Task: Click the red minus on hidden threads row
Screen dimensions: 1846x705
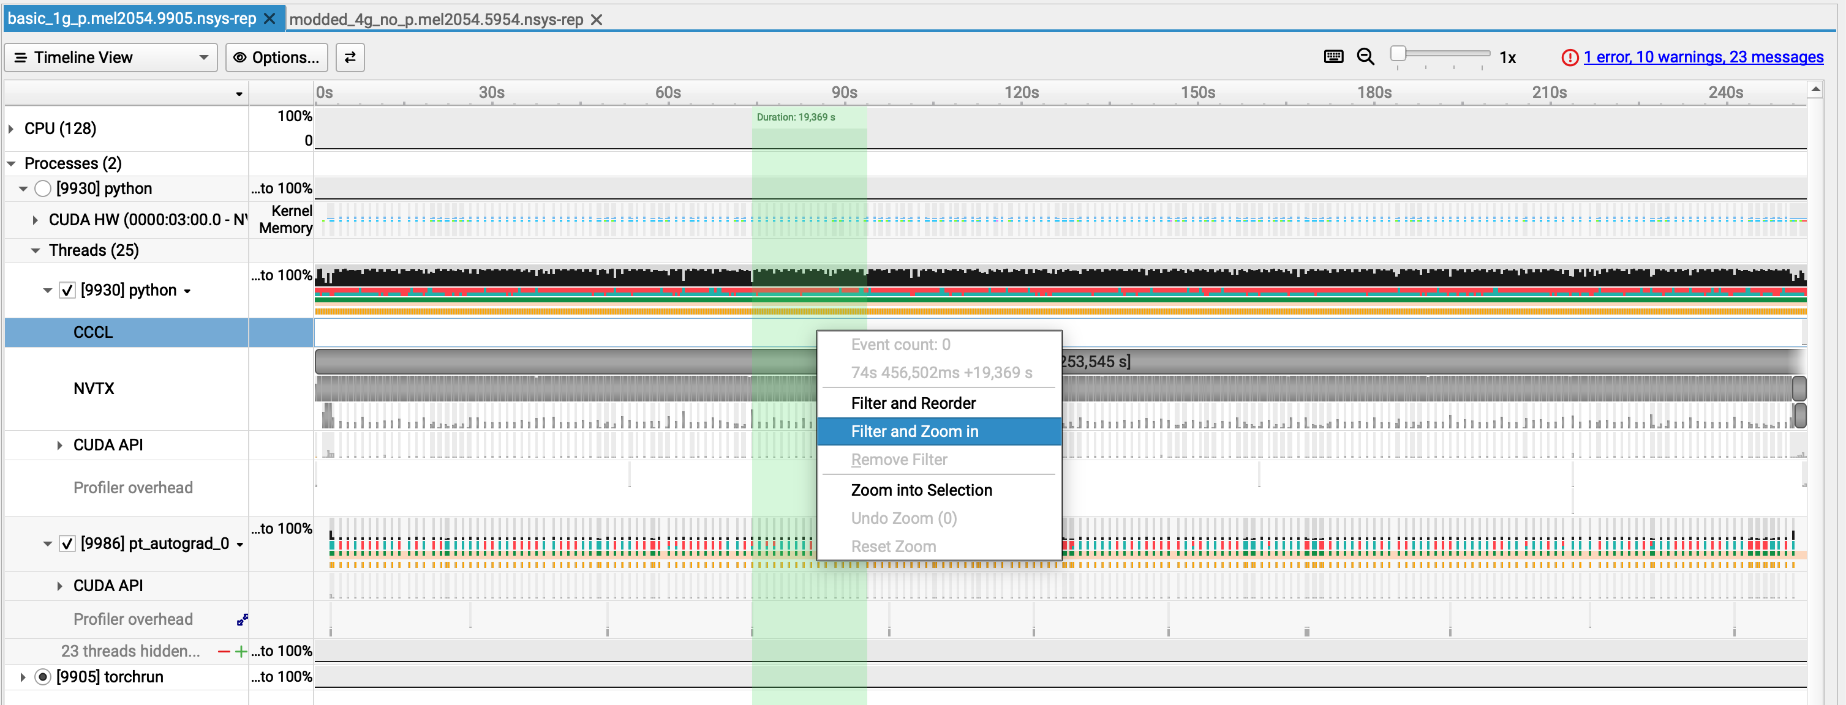Action: point(224,651)
